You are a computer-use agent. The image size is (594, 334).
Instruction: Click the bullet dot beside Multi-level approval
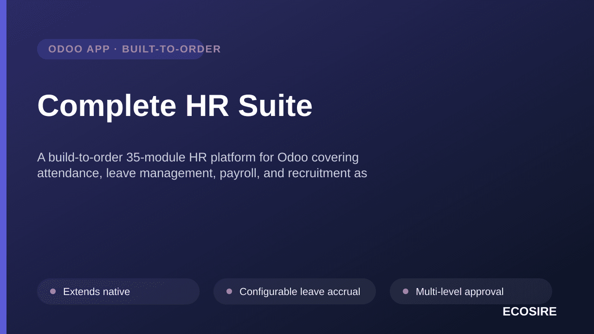(x=406, y=291)
